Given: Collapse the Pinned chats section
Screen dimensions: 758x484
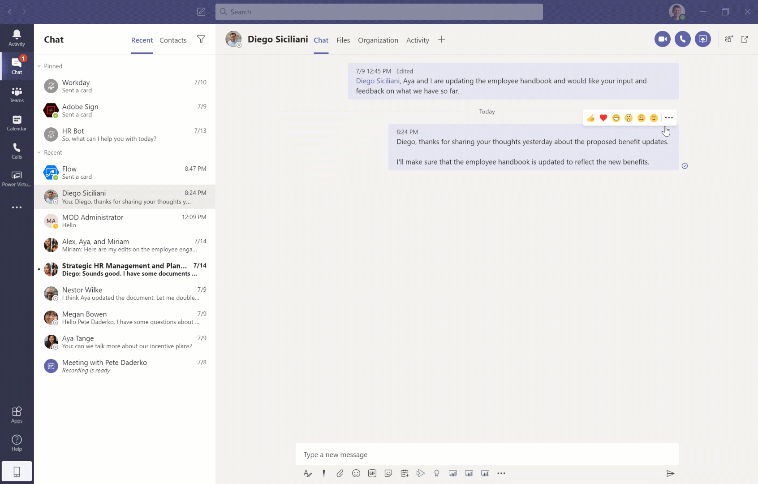Looking at the screenshot, I should pyautogui.click(x=39, y=66).
